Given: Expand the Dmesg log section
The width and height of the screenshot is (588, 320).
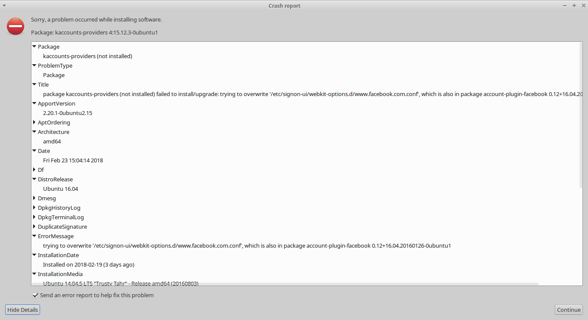Looking at the screenshot, I should click(34, 198).
